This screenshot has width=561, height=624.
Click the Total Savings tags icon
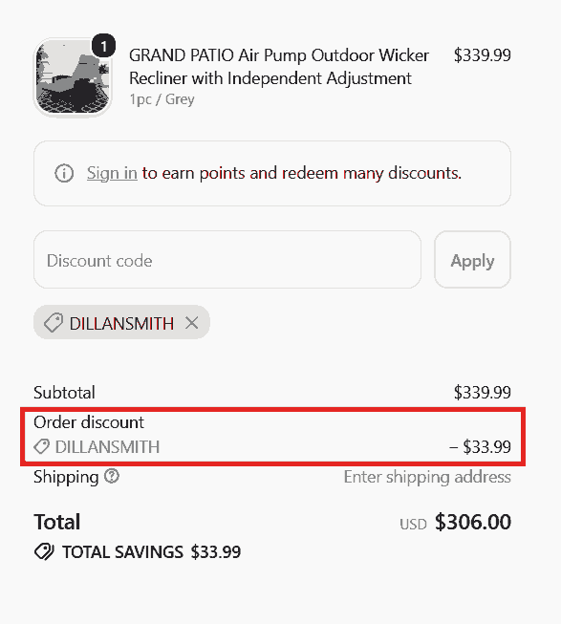(44, 552)
